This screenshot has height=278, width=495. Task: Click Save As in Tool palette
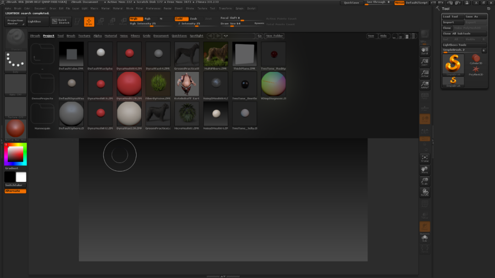(476, 16)
